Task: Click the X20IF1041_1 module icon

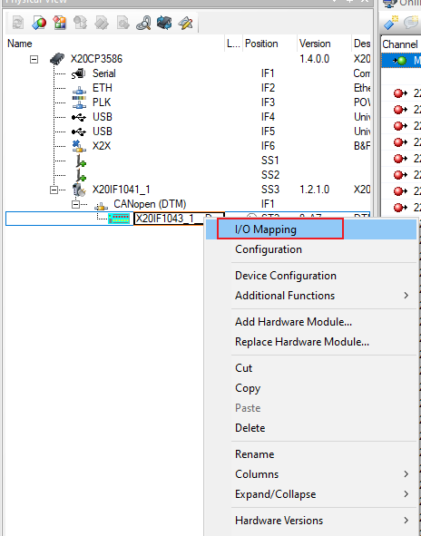Action: click(79, 190)
